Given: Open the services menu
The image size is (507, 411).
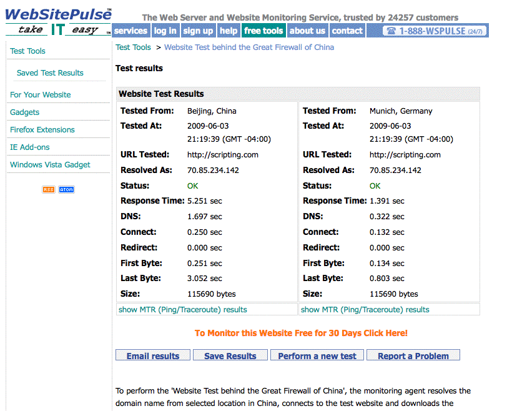Looking at the screenshot, I should (131, 31).
